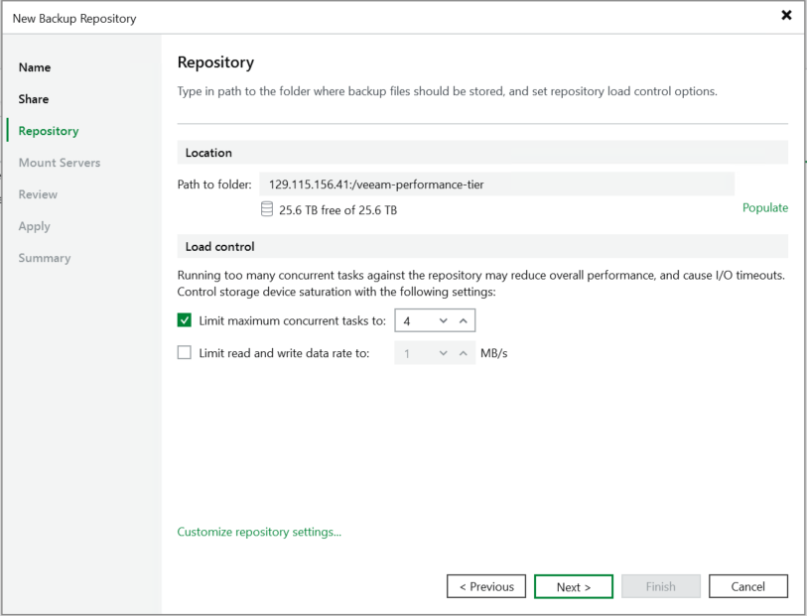The image size is (807, 616).
Task: Go to the Name wizard step
Action: click(x=35, y=67)
